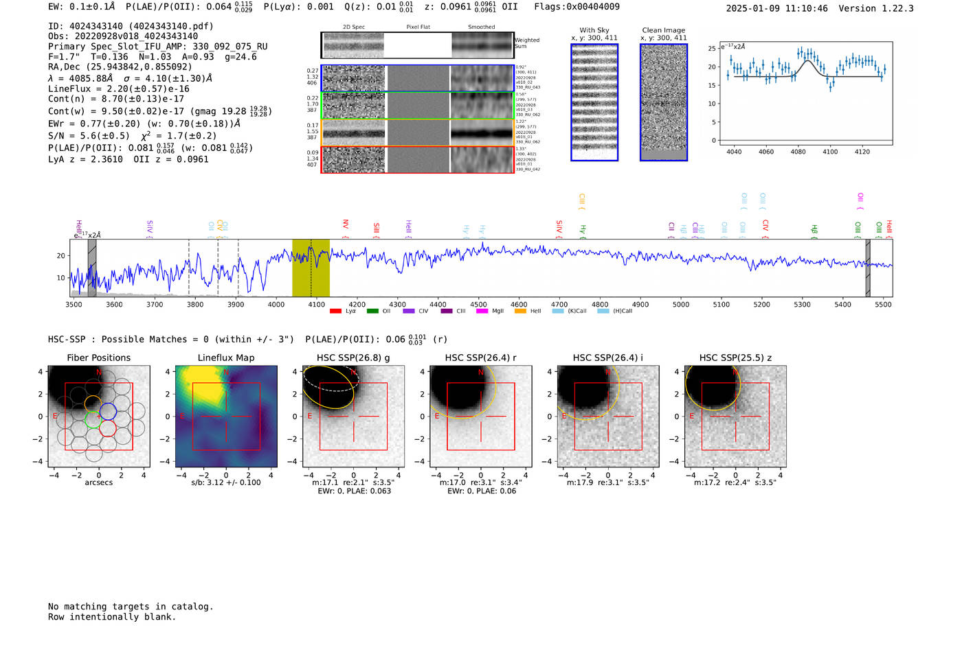Select the red-bordered fiber cutout row

click(x=418, y=159)
